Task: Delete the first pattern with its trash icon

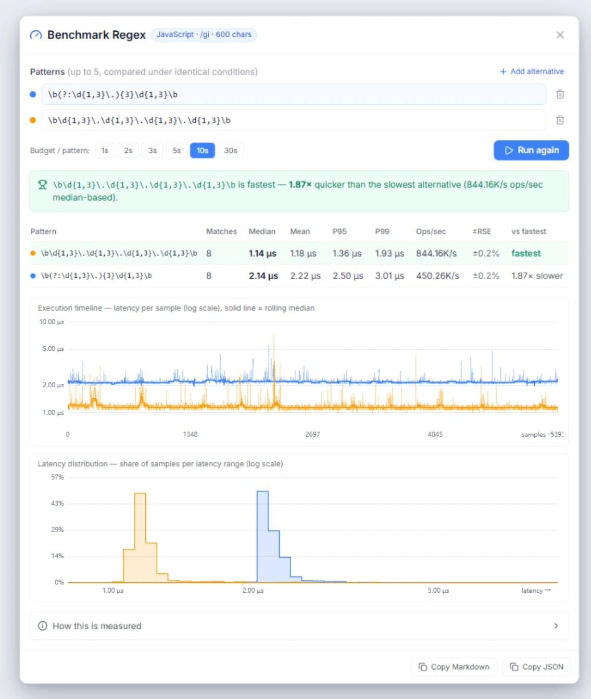Action: (560, 94)
